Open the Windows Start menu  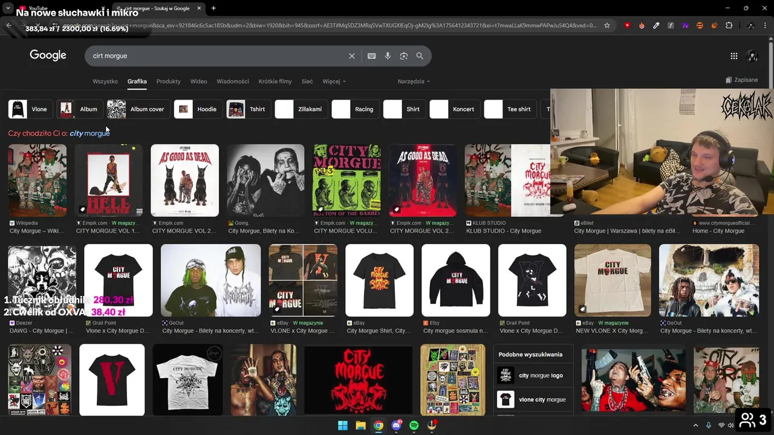[343, 425]
